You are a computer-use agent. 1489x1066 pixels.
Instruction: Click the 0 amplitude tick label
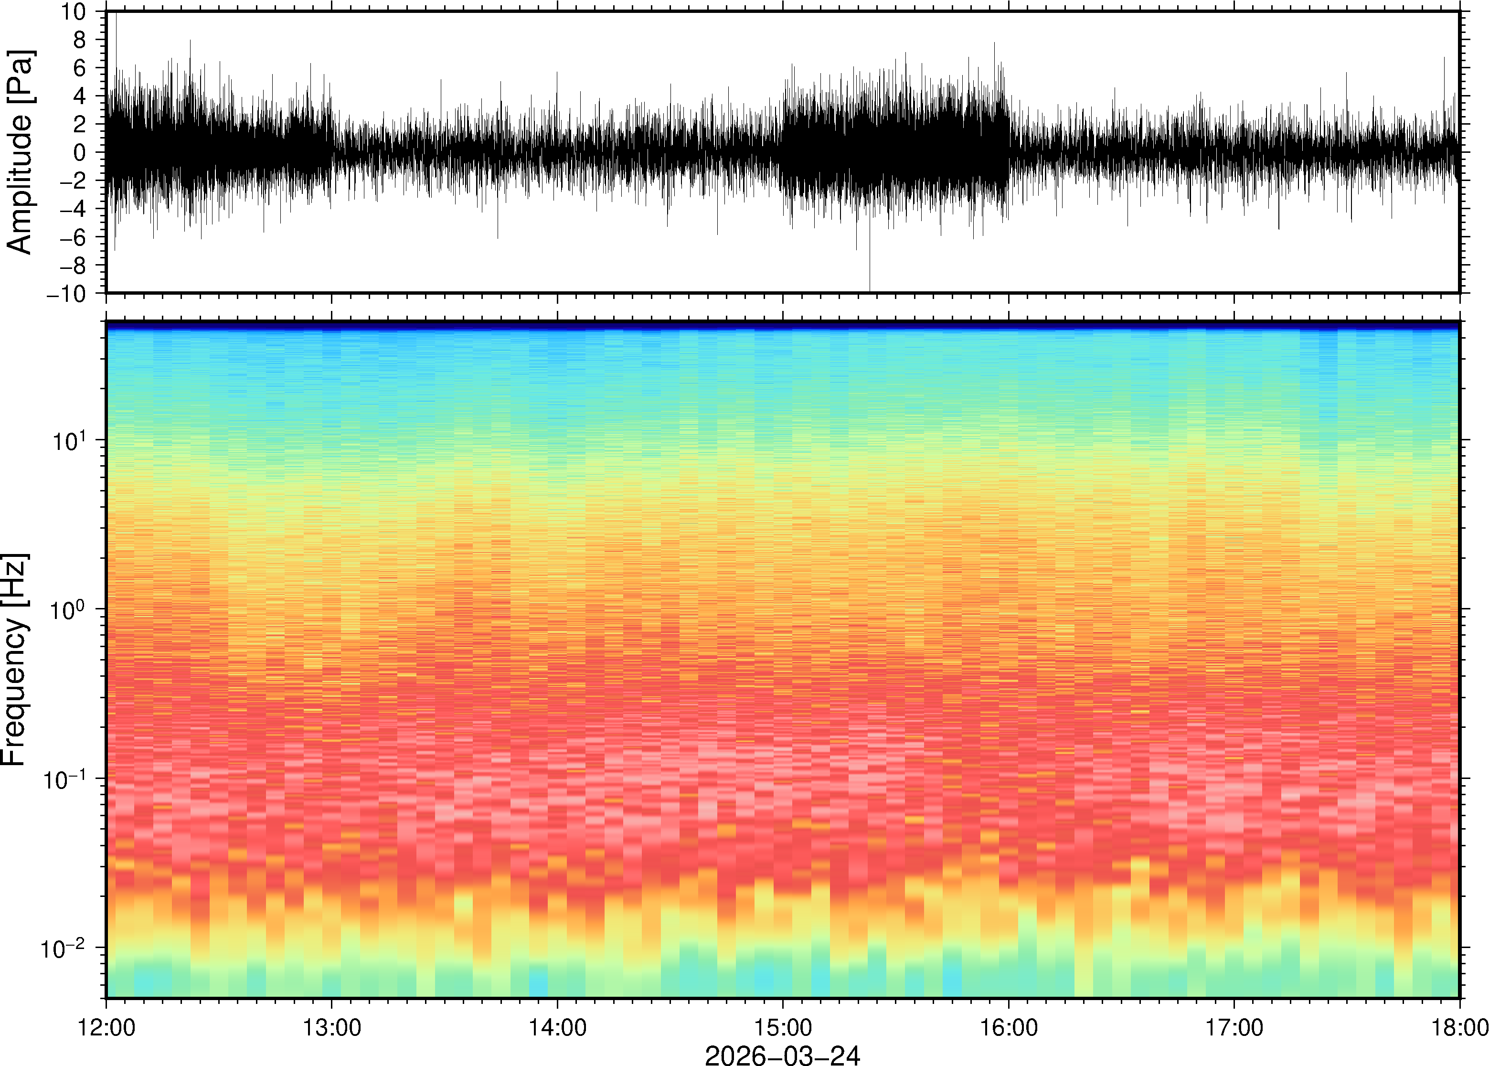pos(79,152)
